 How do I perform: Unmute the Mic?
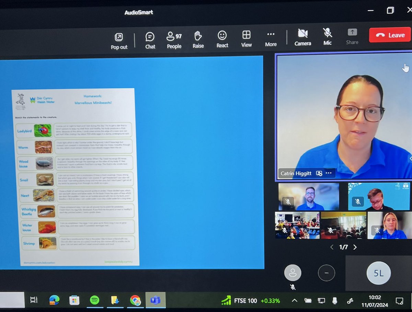pyautogui.click(x=328, y=36)
